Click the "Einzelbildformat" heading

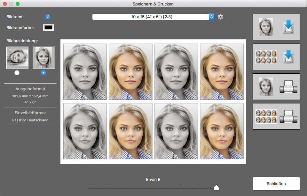pos(30,113)
